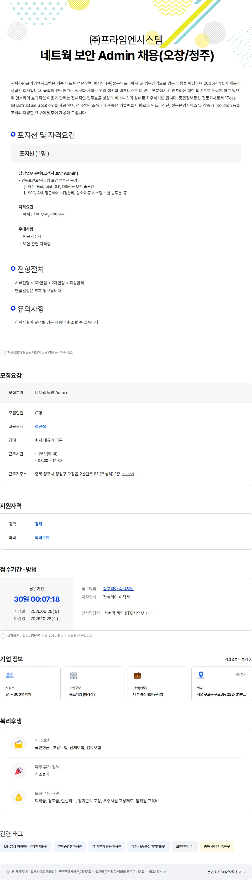This screenshot has height=880, width=252.
Task: Click the remaining time 30일 00:07:18
Action: (x=37, y=599)
